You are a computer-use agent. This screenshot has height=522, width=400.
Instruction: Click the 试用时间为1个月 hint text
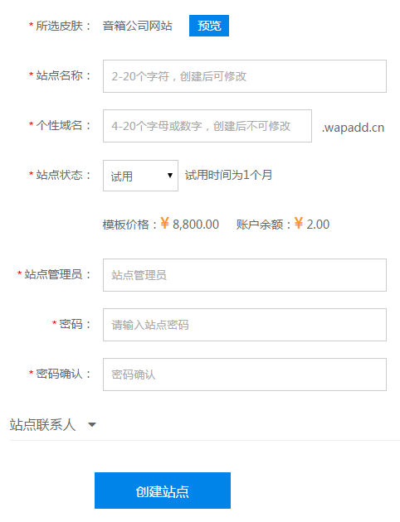[x=229, y=175]
